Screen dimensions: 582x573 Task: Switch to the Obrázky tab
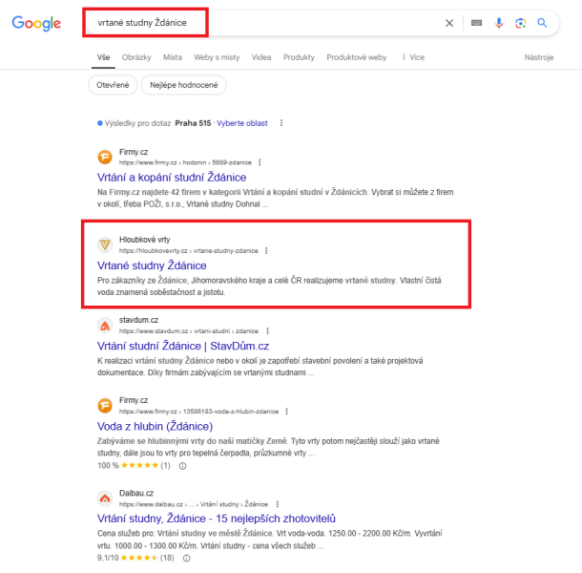click(136, 57)
